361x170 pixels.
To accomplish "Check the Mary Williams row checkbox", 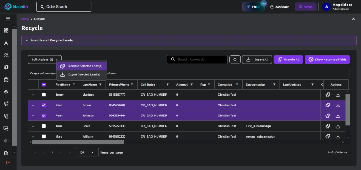I will (44, 137).
